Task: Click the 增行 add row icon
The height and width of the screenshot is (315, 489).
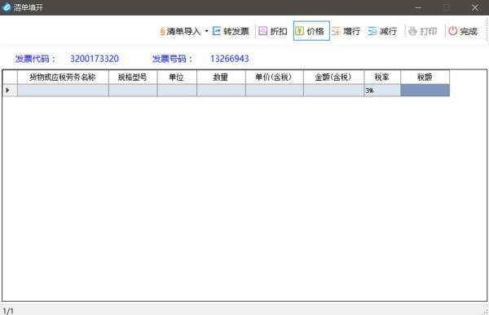Action: 336,31
